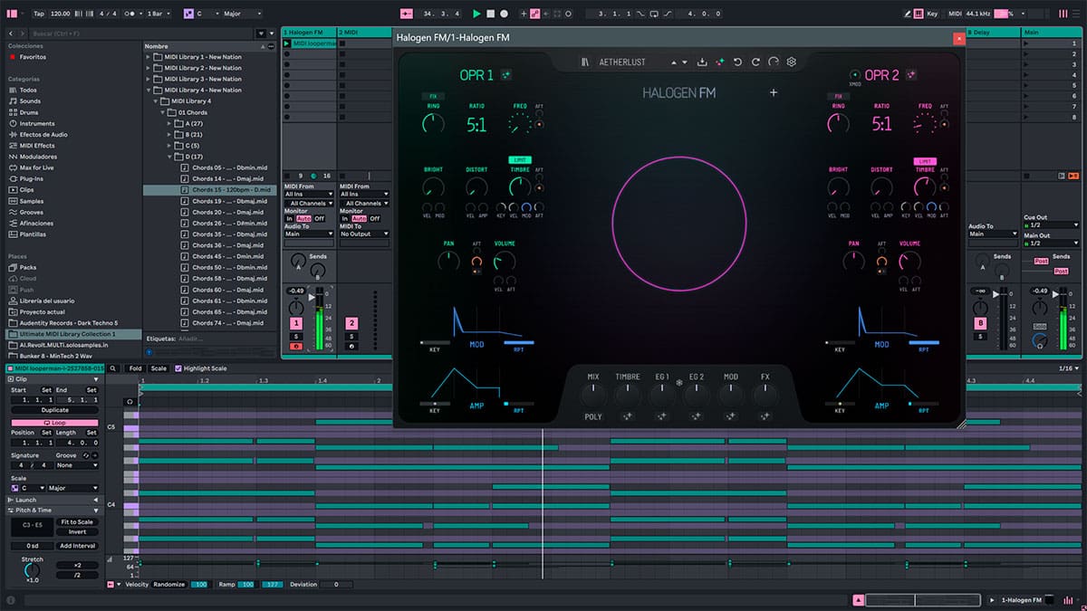The image size is (1087, 611).
Task: Launch the MIDI looperman clip in track 1
Action: (x=287, y=43)
